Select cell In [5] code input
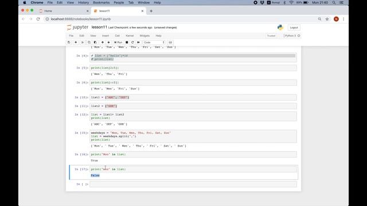The height and width of the screenshot is (206, 367). click(x=193, y=68)
